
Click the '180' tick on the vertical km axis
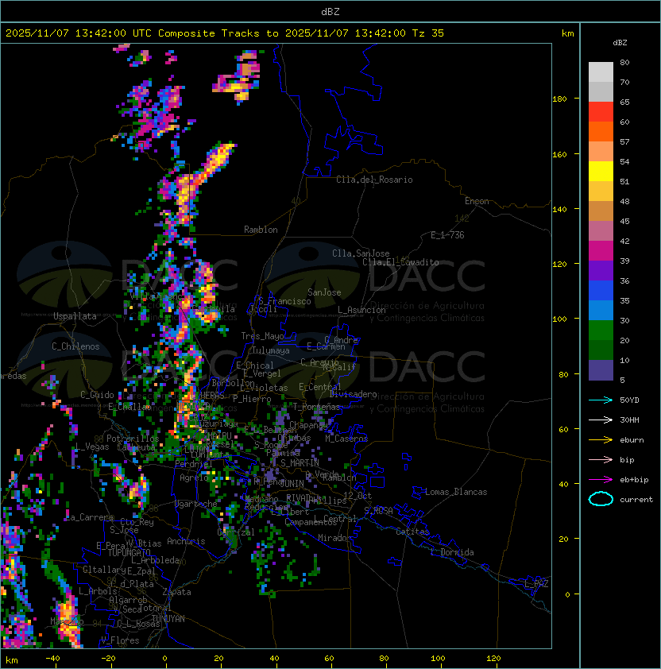coord(559,99)
